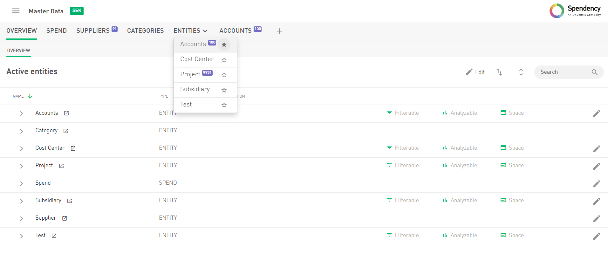Mark Subsidiary as favorite with star
Screen dimensions: 608x274
[224, 90]
